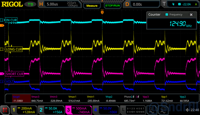Close the Counter window

coord(191,15)
